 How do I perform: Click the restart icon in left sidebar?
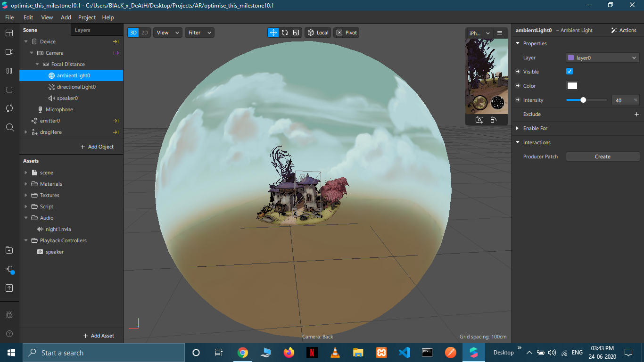coord(9,108)
